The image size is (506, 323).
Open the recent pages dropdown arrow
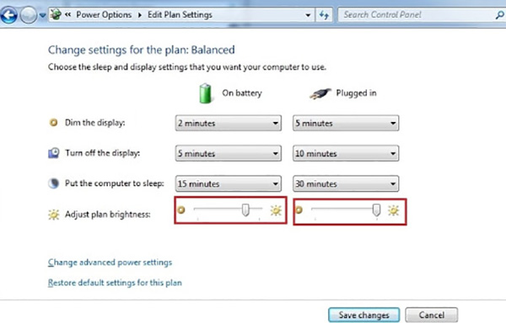point(43,15)
